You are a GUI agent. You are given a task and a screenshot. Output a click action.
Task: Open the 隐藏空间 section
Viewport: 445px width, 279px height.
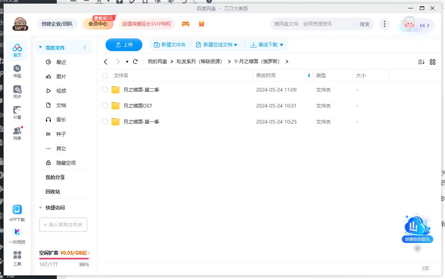[x=66, y=163]
